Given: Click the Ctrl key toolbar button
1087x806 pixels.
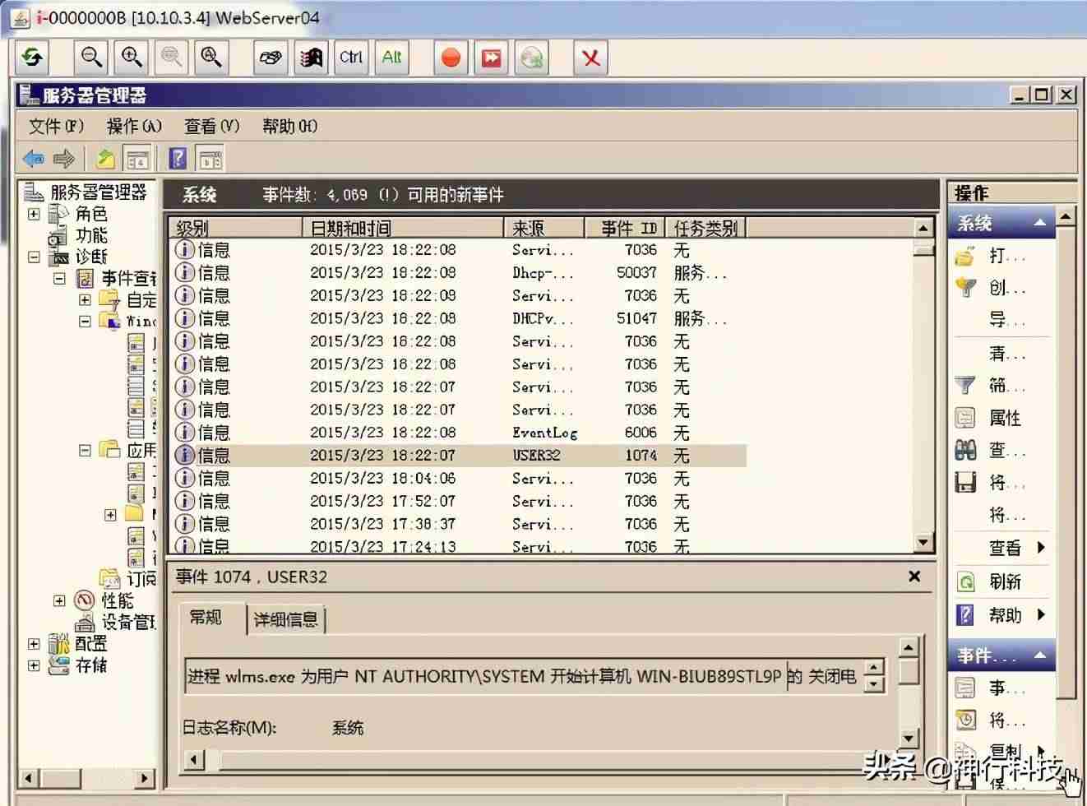Looking at the screenshot, I should [x=351, y=58].
